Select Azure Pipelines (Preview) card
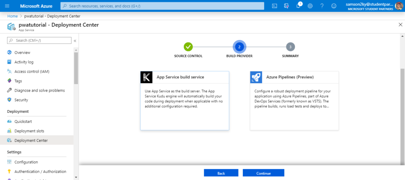This screenshot has height=180, width=405. point(294,101)
